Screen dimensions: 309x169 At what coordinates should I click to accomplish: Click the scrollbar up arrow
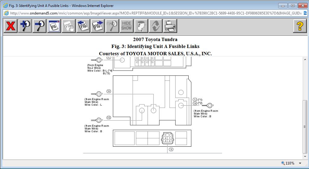[305, 59]
